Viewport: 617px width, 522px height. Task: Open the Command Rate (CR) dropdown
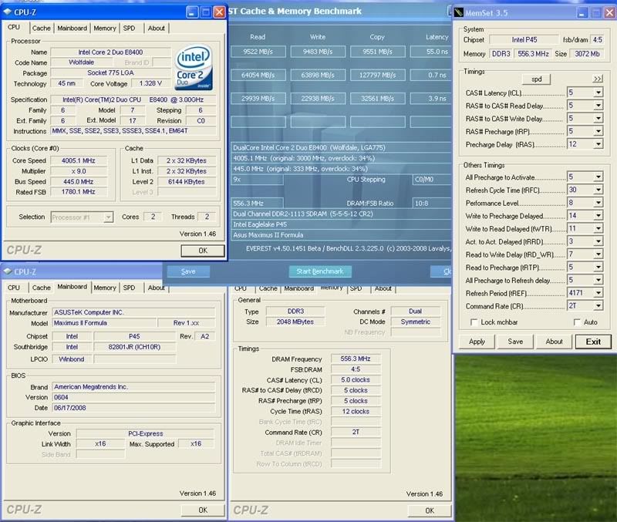coord(598,305)
